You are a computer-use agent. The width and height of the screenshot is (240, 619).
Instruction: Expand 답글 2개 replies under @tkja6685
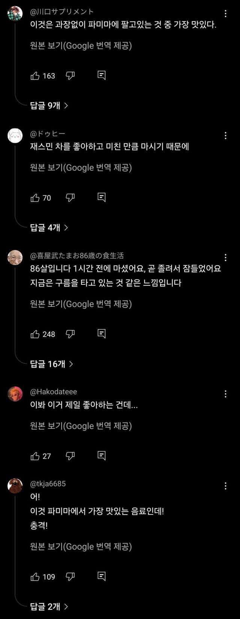49,607
